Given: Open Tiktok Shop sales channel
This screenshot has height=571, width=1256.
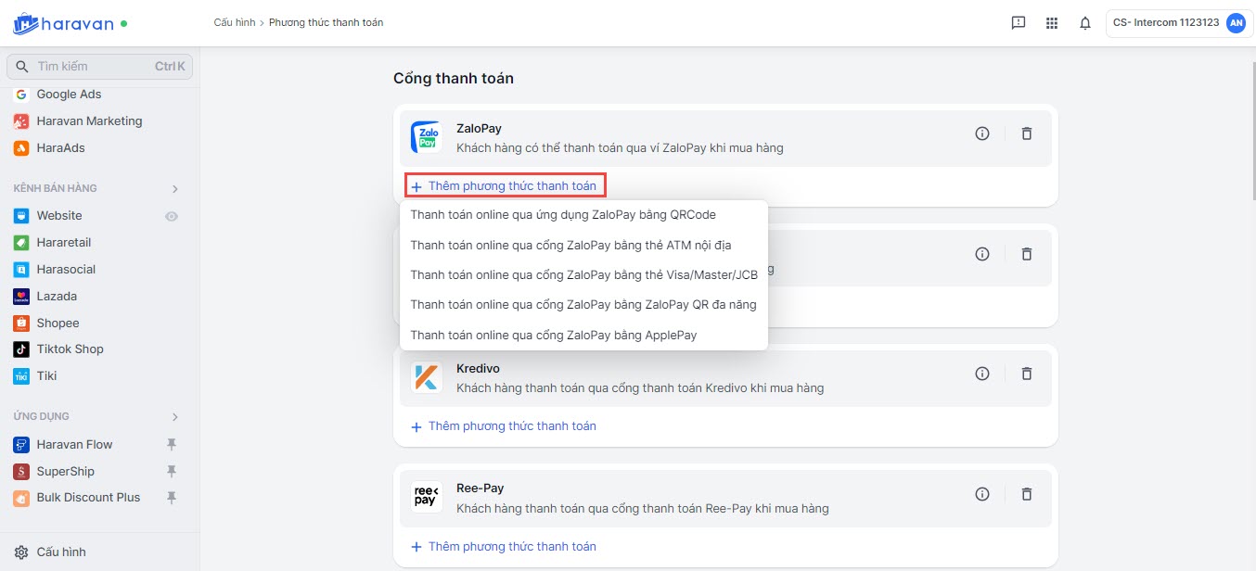Looking at the screenshot, I should point(70,349).
